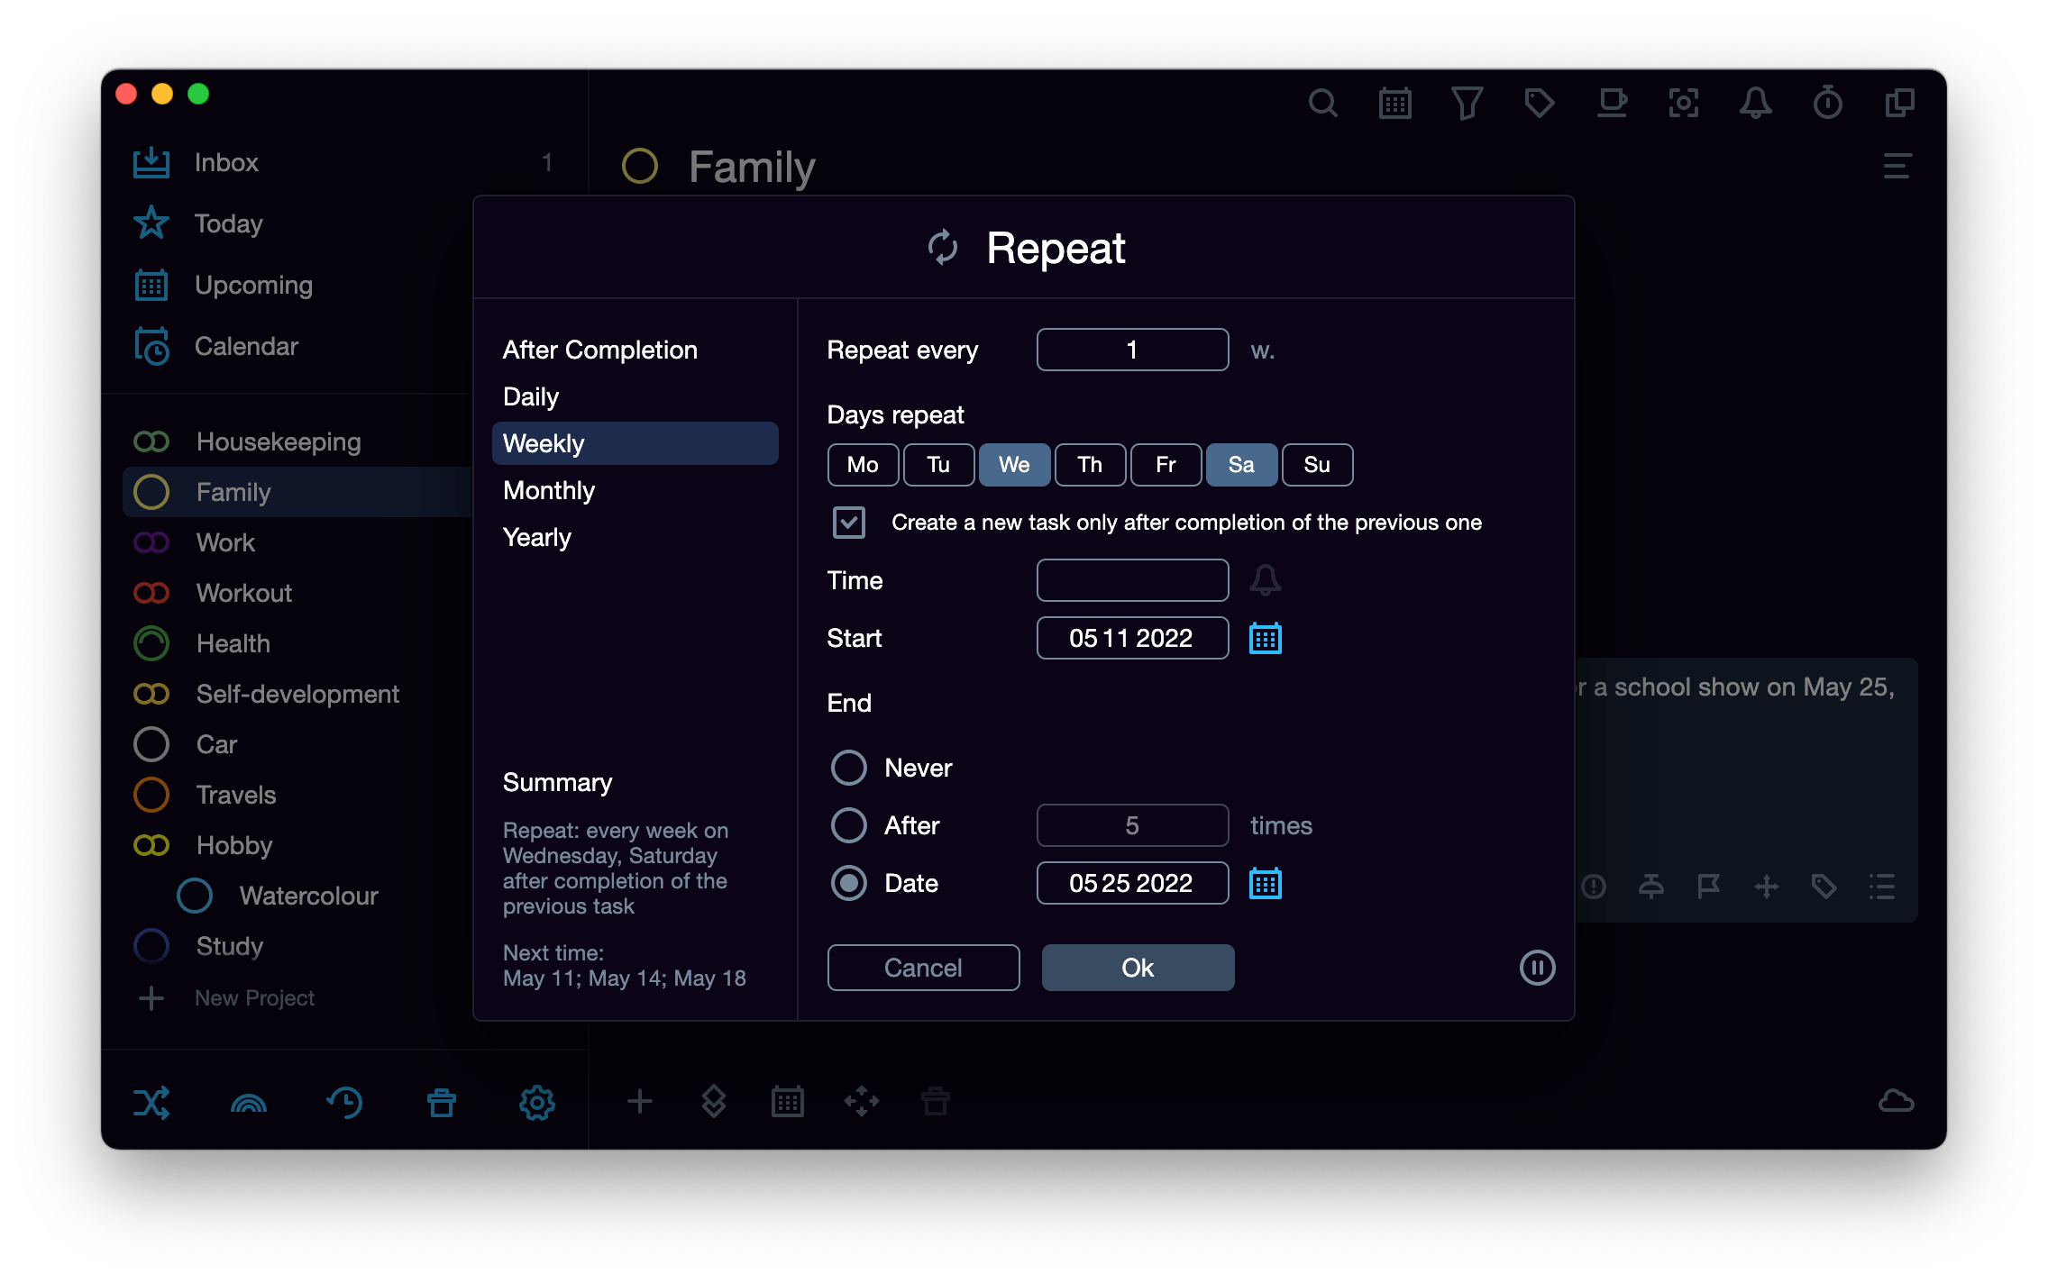The width and height of the screenshot is (2048, 1283).
Task: Select the Never end radio button
Action: (848, 768)
